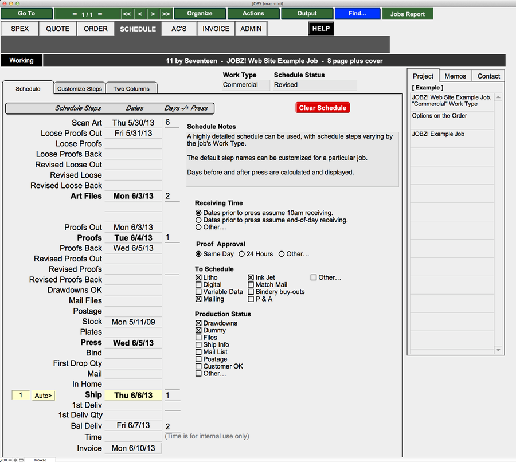This screenshot has width=516, height=462.
Task: Jump to last record with >> button
Action: point(166,14)
